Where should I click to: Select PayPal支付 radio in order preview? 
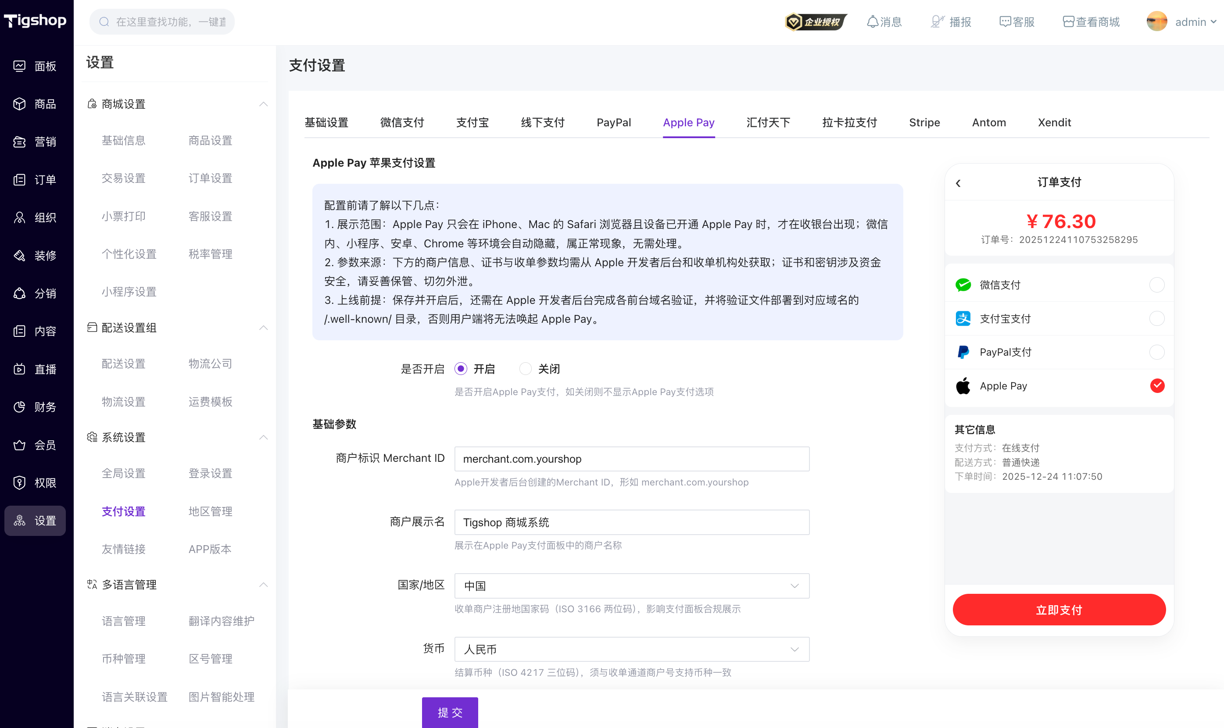[x=1157, y=352]
